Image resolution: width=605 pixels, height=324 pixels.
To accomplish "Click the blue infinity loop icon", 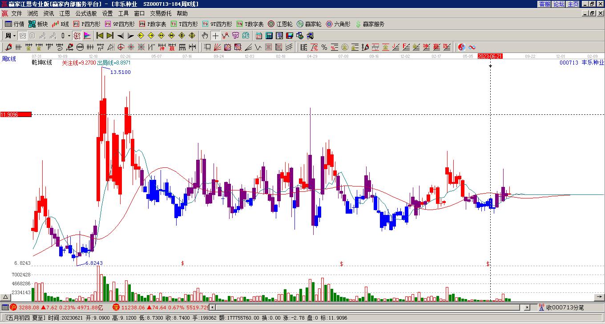I will [472, 47].
